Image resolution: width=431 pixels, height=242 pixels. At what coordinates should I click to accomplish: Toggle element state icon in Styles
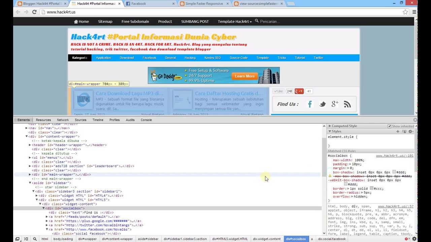pos(404,131)
